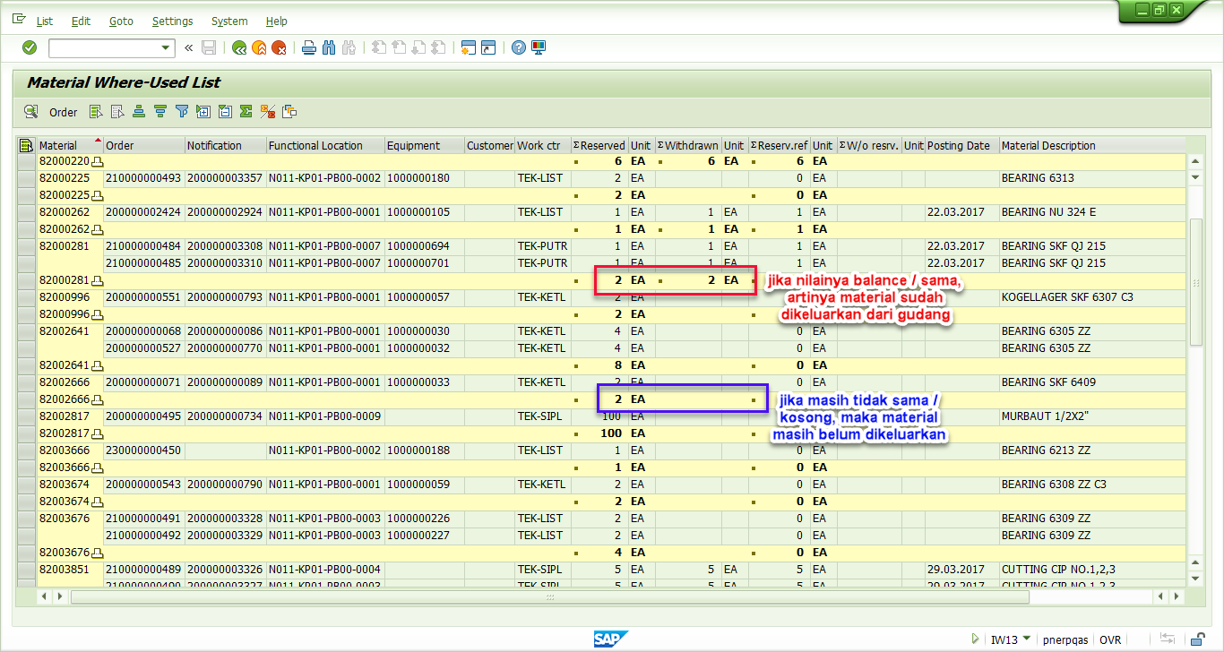Image resolution: width=1224 pixels, height=652 pixels.
Task: Open the Goto menu
Action: (x=121, y=21)
